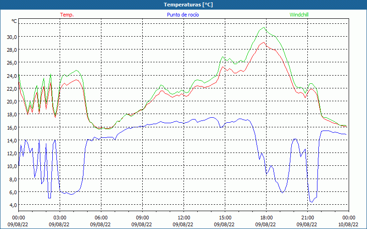Click the 22,0 y-axis value
The width and height of the screenshot is (367, 229).
coord(12,88)
